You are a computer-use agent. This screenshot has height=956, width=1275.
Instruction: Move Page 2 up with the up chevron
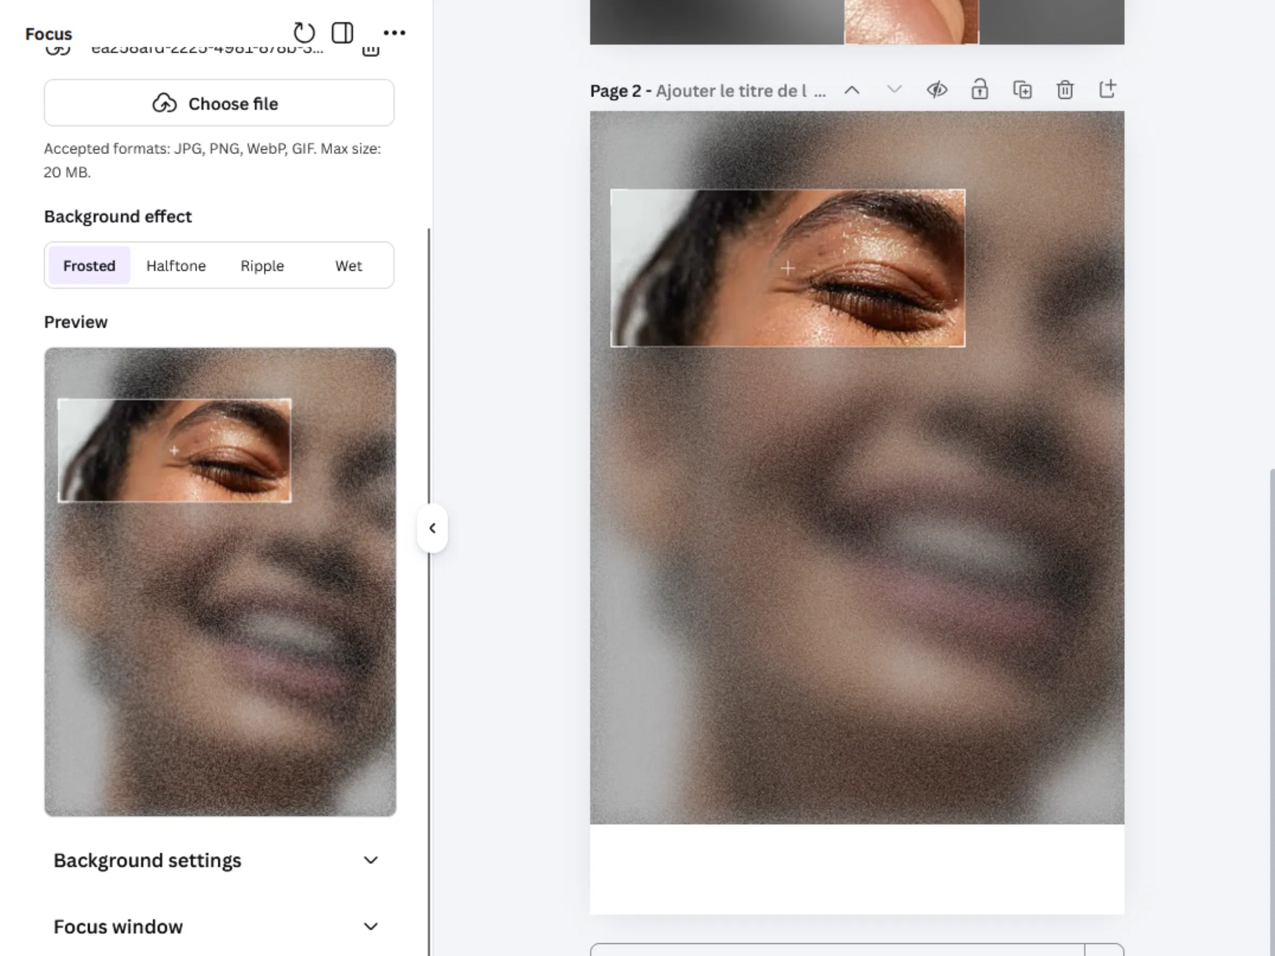(x=852, y=90)
